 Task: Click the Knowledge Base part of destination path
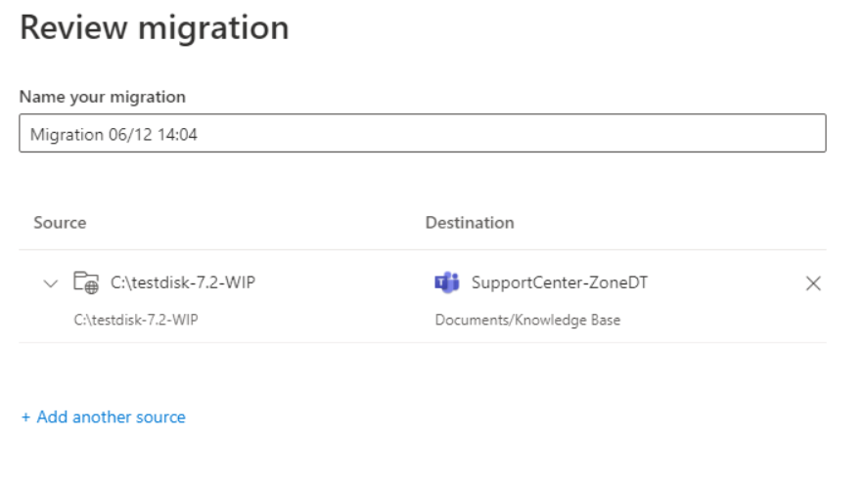568,320
